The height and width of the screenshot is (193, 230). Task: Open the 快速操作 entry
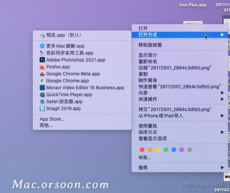[180, 99]
